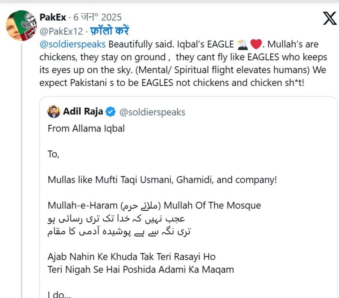
Task: Click the 6 जन॰ 2025 timestamp
Action: coord(97,17)
